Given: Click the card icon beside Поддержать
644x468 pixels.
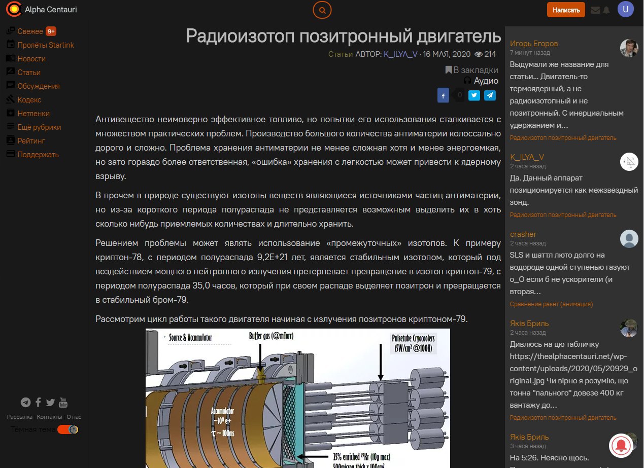Looking at the screenshot, I should click(x=10, y=155).
